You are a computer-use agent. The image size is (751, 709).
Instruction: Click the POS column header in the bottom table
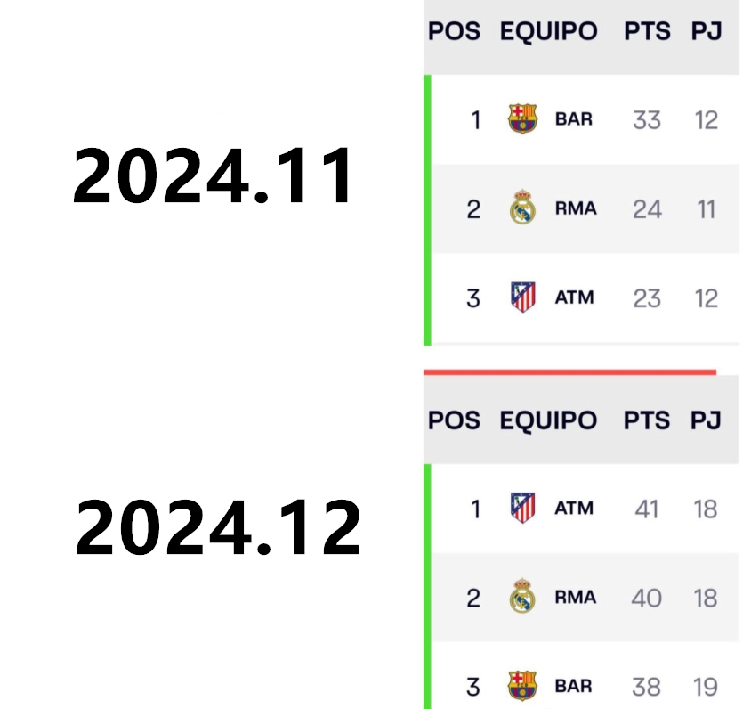(x=454, y=420)
